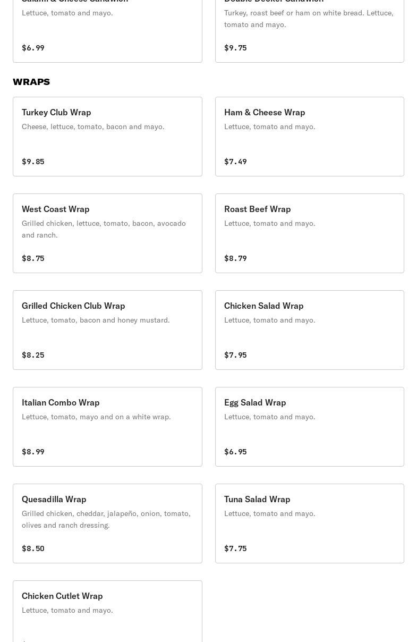The height and width of the screenshot is (642, 417).
Task: Click the $6.95 Egg Salad price
Action: 235,452
